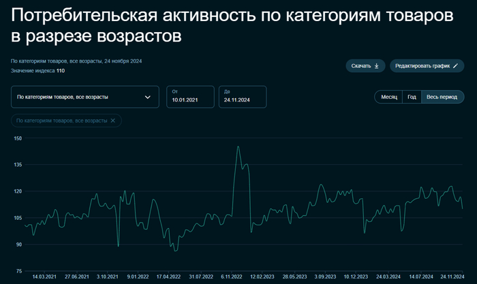Viewport: 477px width, 284px height.
Task: Click the Значение индекса 110 text
Action: 37,71
